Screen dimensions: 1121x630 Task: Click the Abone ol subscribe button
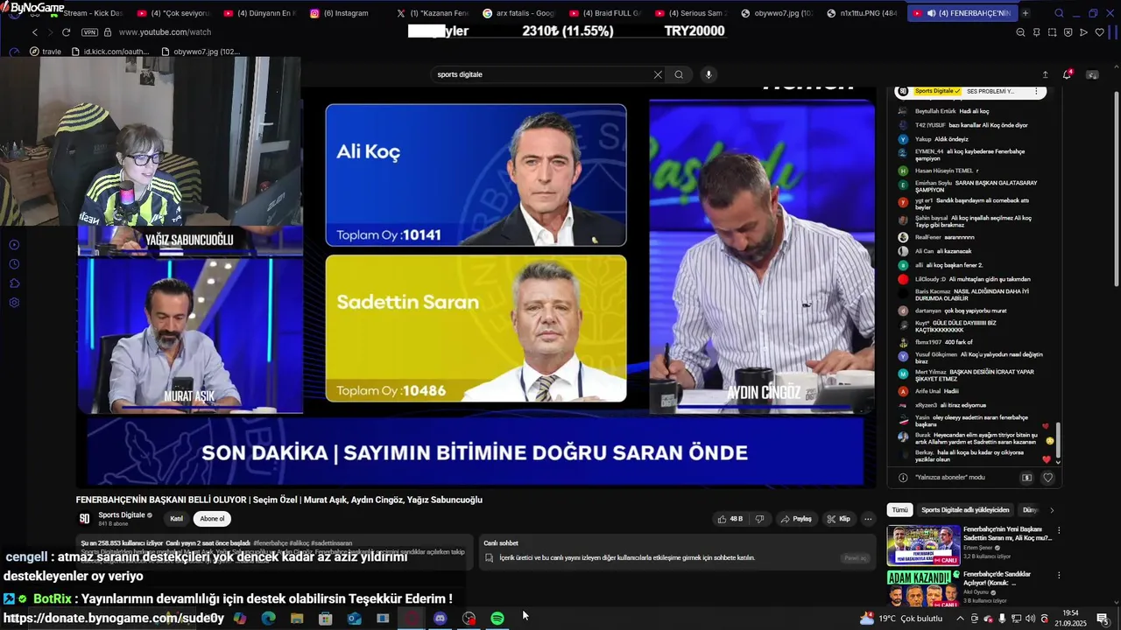(x=212, y=519)
